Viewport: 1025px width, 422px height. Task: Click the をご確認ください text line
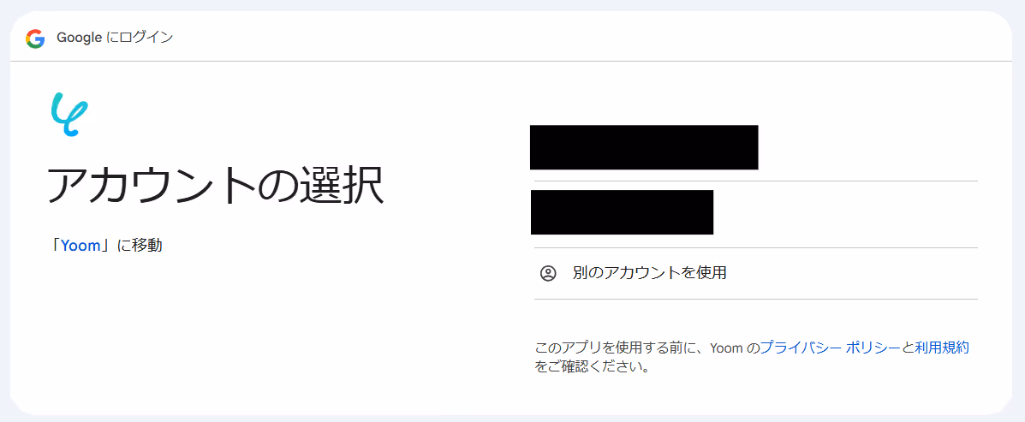point(593,366)
